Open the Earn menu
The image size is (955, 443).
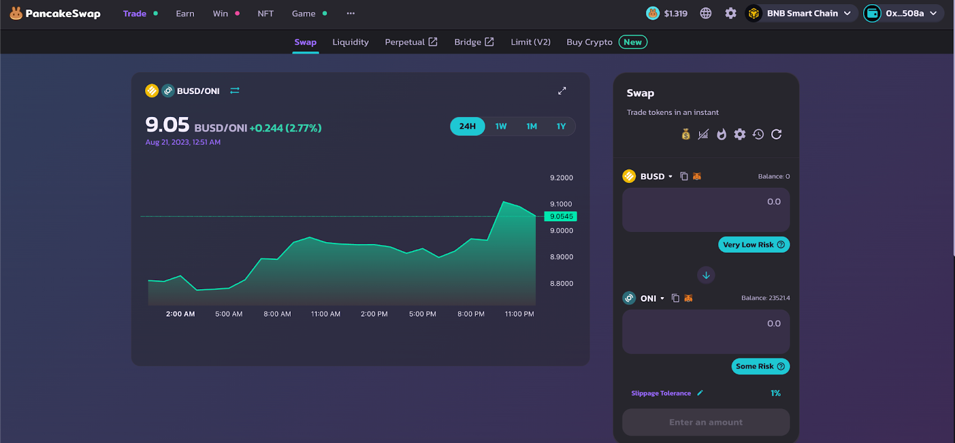tap(185, 13)
